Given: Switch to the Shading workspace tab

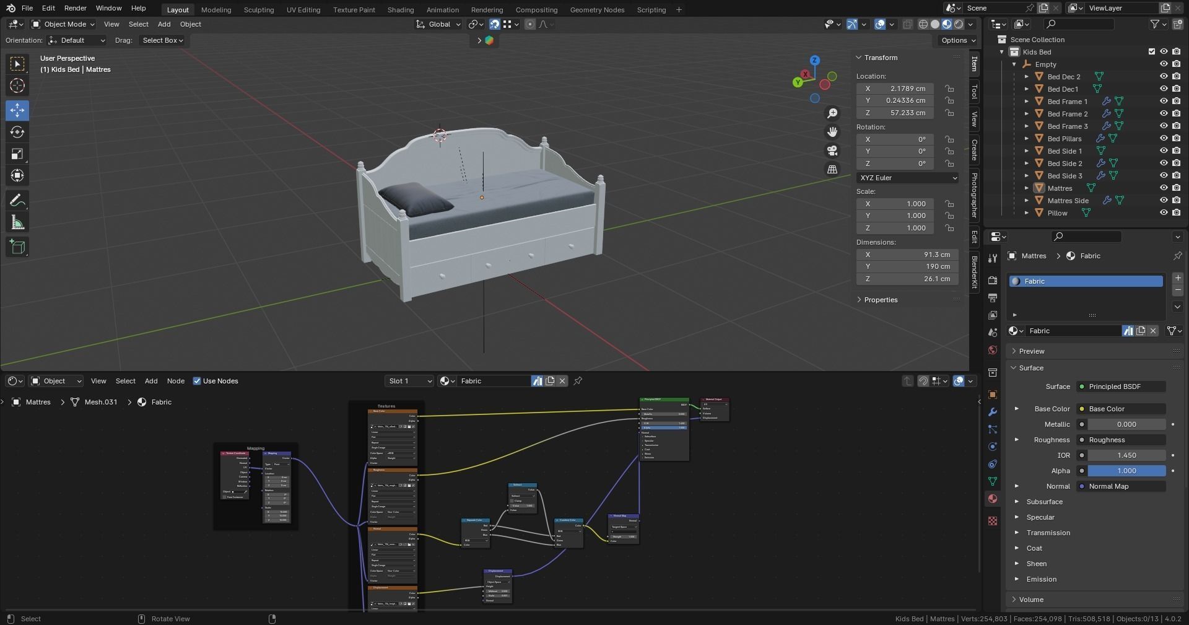Looking at the screenshot, I should [401, 10].
